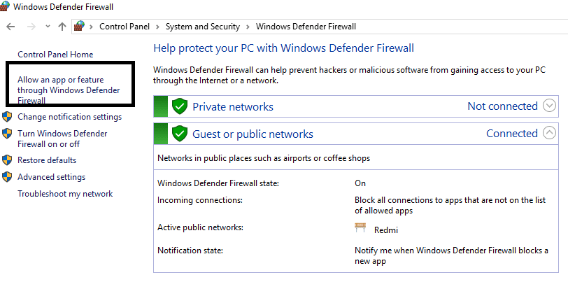Click the Back navigation arrow

pyautogui.click(x=10, y=27)
